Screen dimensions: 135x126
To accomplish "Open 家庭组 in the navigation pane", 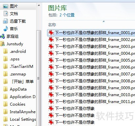I will (13, 36).
